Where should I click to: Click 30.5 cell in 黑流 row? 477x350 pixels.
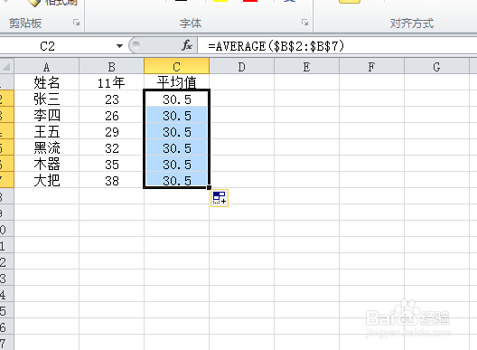click(177, 147)
